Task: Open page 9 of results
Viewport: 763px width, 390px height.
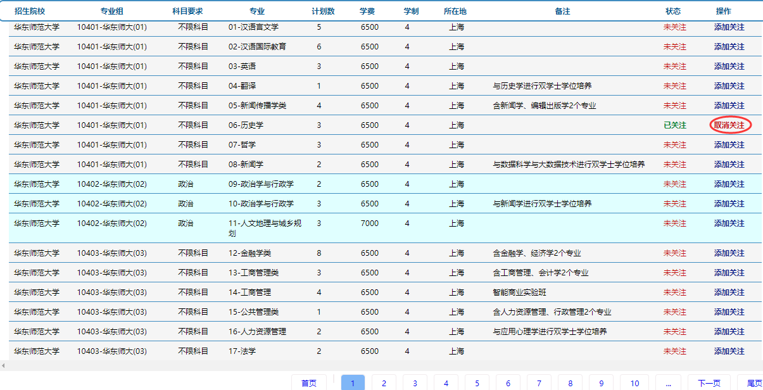Action: click(601, 383)
